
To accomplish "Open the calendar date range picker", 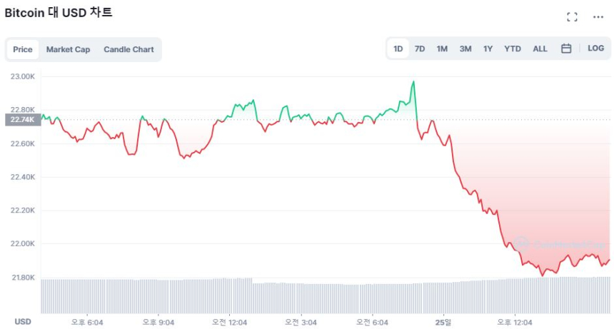I will click(x=566, y=49).
